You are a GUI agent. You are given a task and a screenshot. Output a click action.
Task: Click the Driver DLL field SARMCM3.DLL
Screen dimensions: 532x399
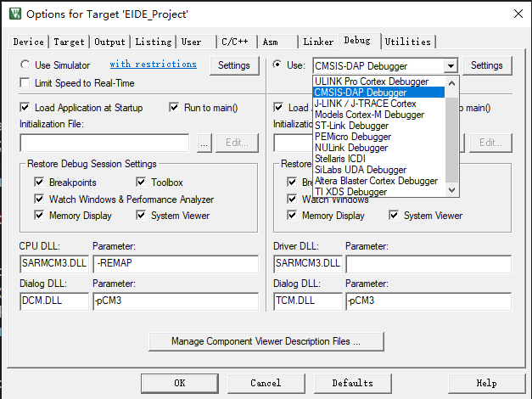tap(308, 264)
